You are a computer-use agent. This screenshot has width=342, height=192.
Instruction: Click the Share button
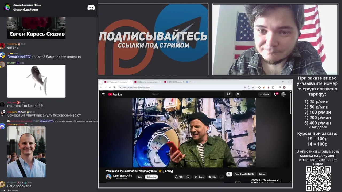pyautogui.click(x=199, y=177)
